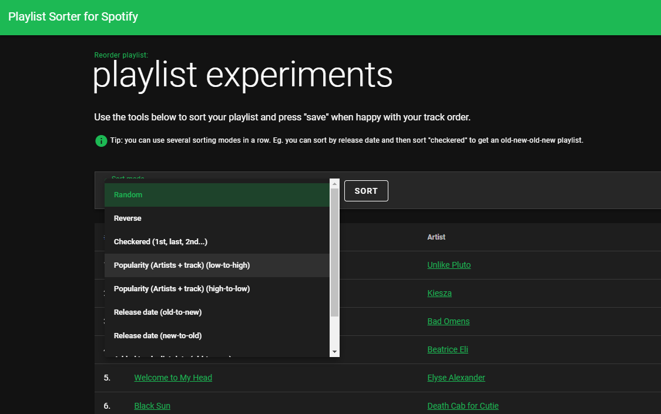Open the Unlike Pluto artist link
Image resolution: width=661 pixels, height=414 pixels.
pyautogui.click(x=449, y=265)
